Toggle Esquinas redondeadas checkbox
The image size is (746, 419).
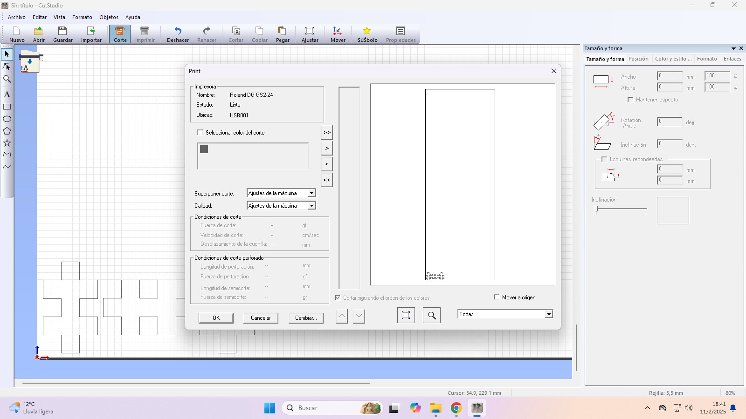604,159
